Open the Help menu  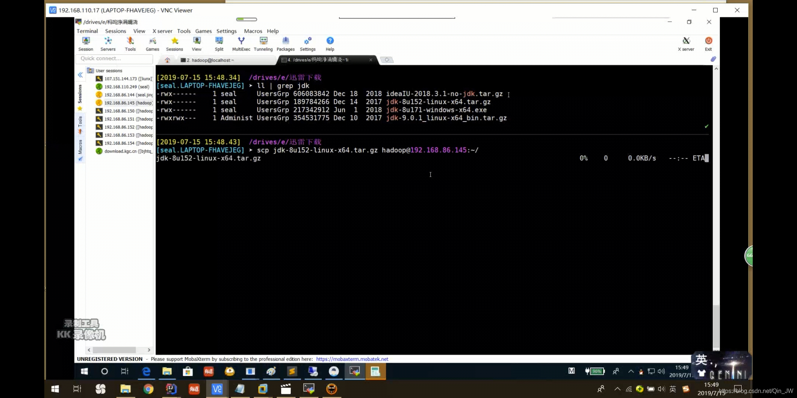pos(273,31)
